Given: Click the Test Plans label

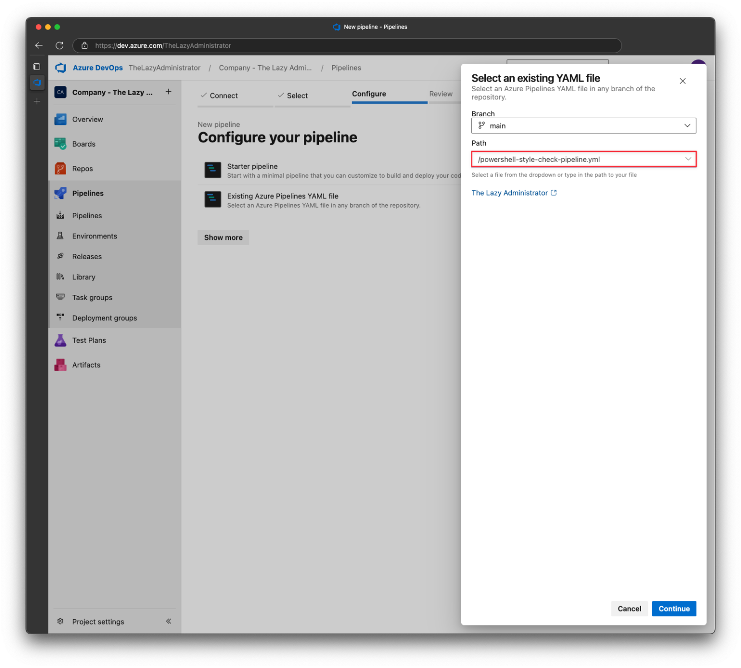Looking at the screenshot, I should [89, 340].
